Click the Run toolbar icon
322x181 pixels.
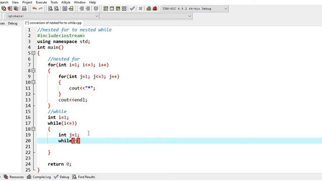click(x=112, y=9)
